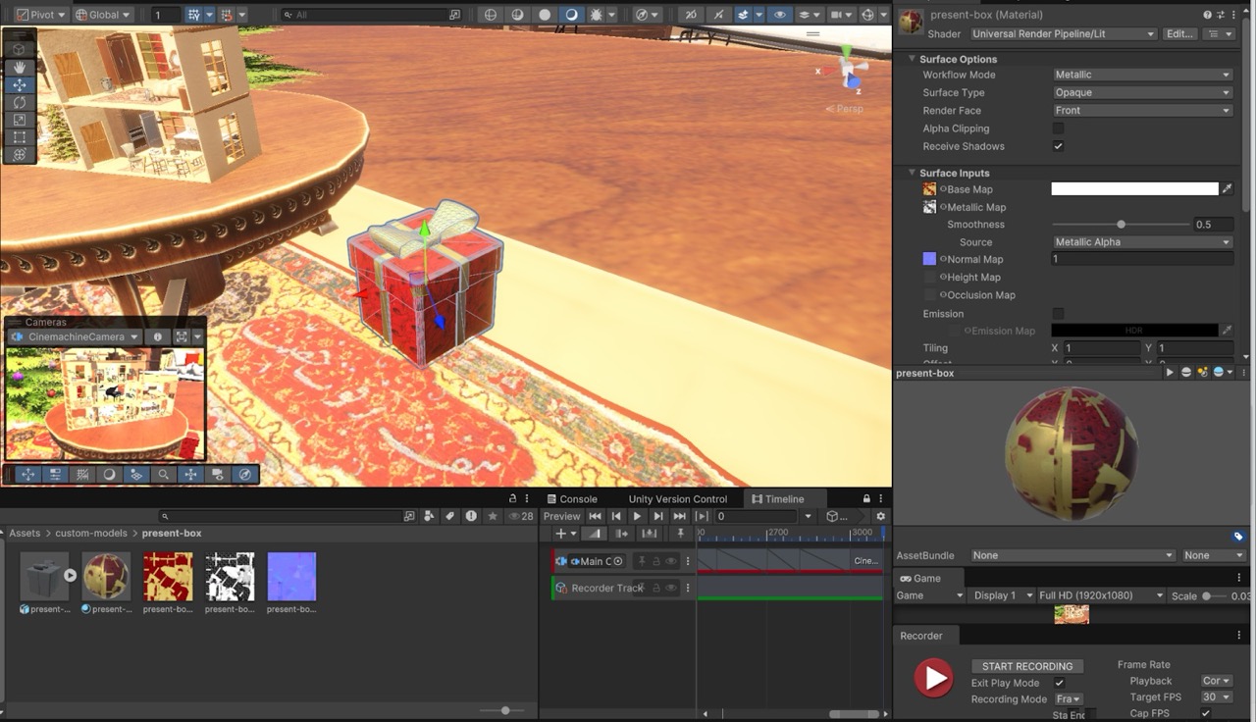Toggle scene lighting button
Viewport: 1256px width, 722px height.
570,15
